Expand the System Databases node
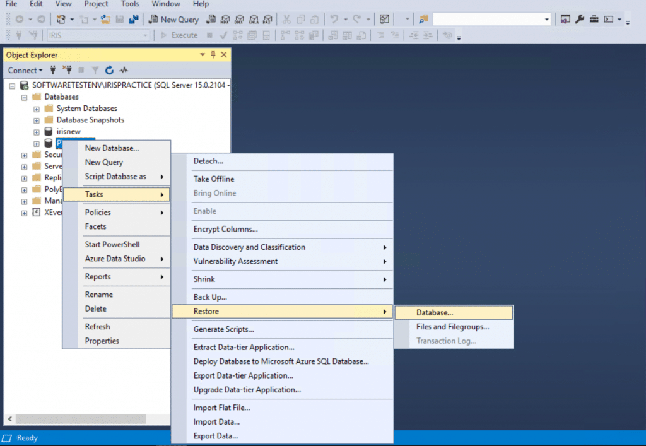Image resolution: width=646 pixels, height=446 pixels. tap(36, 109)
